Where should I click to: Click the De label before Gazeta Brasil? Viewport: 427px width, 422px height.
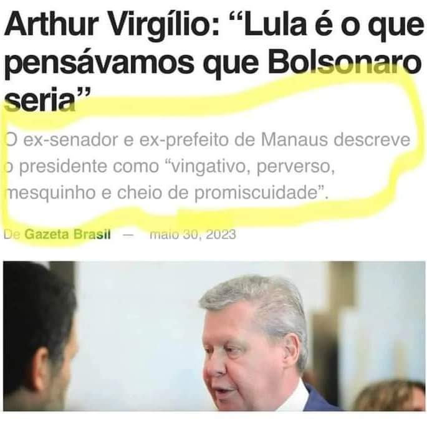pos(12,234)
